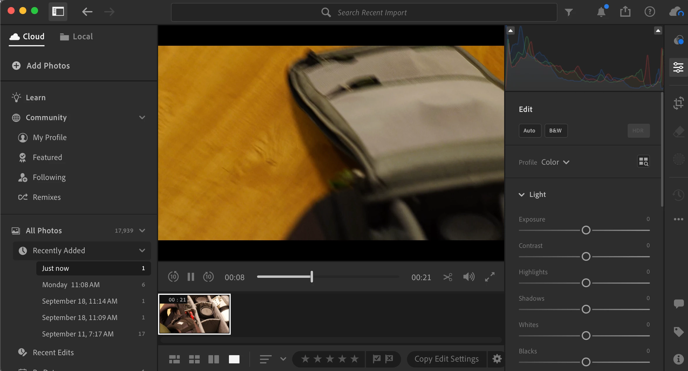Switch to the Local tab
Screen dimensions: 688x371
(76, 37)
